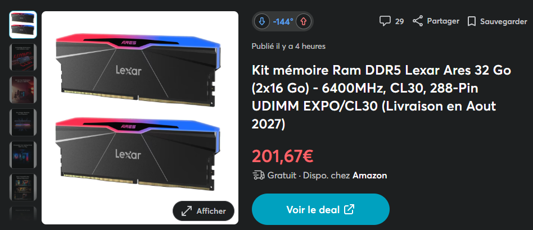533x230 pixels.
Task: Select the second product thumbnail
Action: (23, 57)
